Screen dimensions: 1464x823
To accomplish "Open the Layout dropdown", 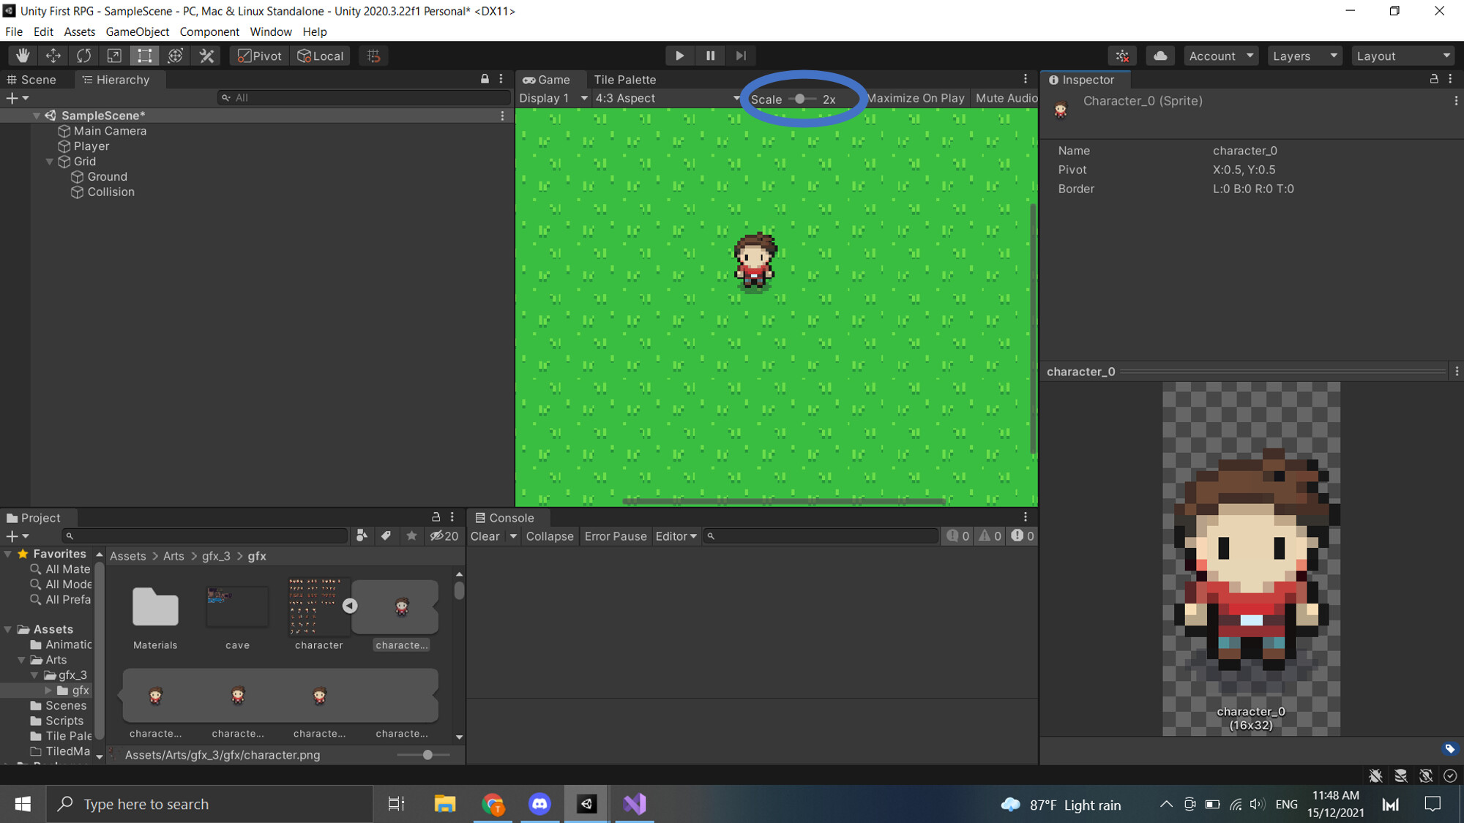I will 1402,55.
